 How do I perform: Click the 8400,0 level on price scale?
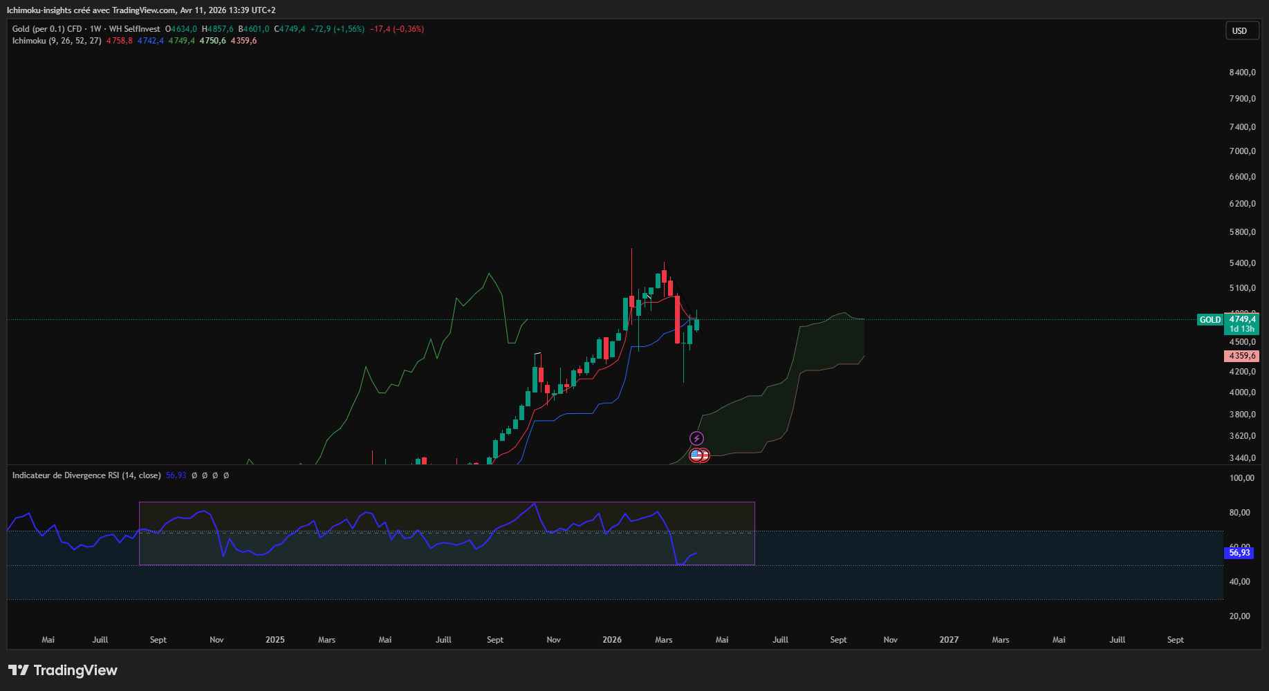[x=1242, y=73]
